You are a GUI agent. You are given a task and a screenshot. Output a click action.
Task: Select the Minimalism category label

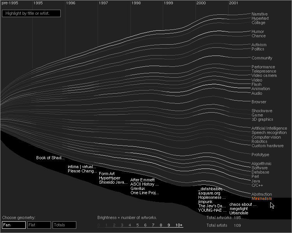click(x=262, y=199)
